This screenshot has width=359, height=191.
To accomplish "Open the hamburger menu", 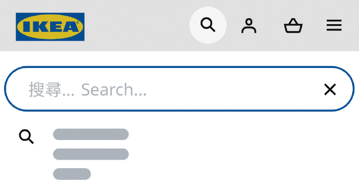I will (334, 25).
